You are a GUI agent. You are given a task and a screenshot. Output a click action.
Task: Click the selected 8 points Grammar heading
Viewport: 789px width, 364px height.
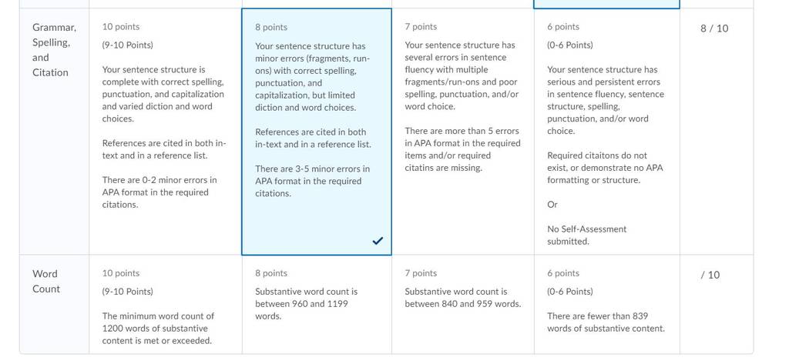271,27
